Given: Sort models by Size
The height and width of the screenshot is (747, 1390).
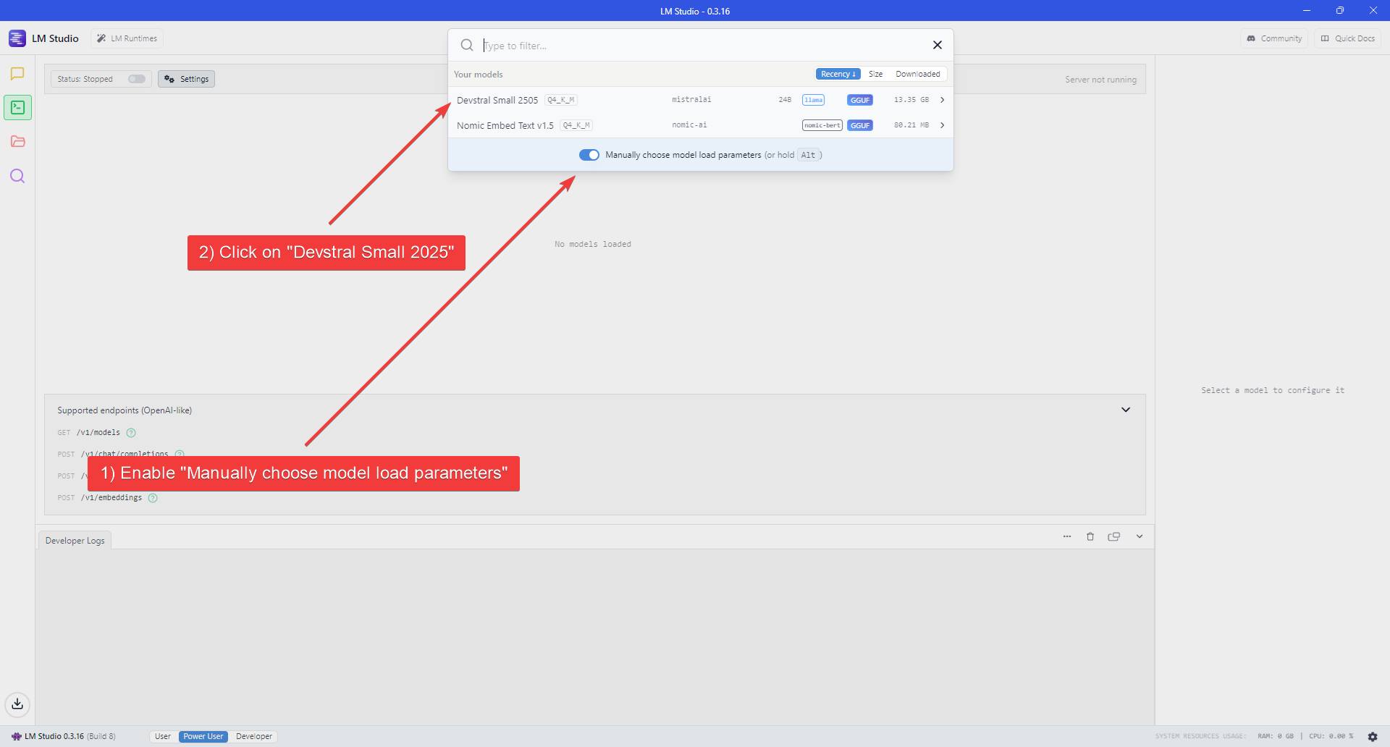Looking at the screenshot, I should (x=875, y=74).
